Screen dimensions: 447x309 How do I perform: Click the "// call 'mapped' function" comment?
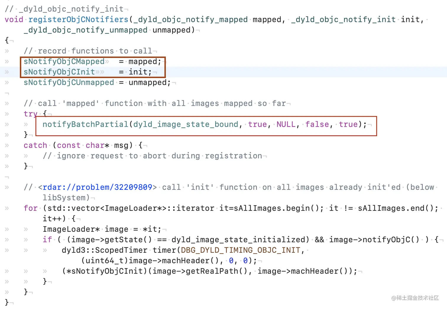[155, 103]
